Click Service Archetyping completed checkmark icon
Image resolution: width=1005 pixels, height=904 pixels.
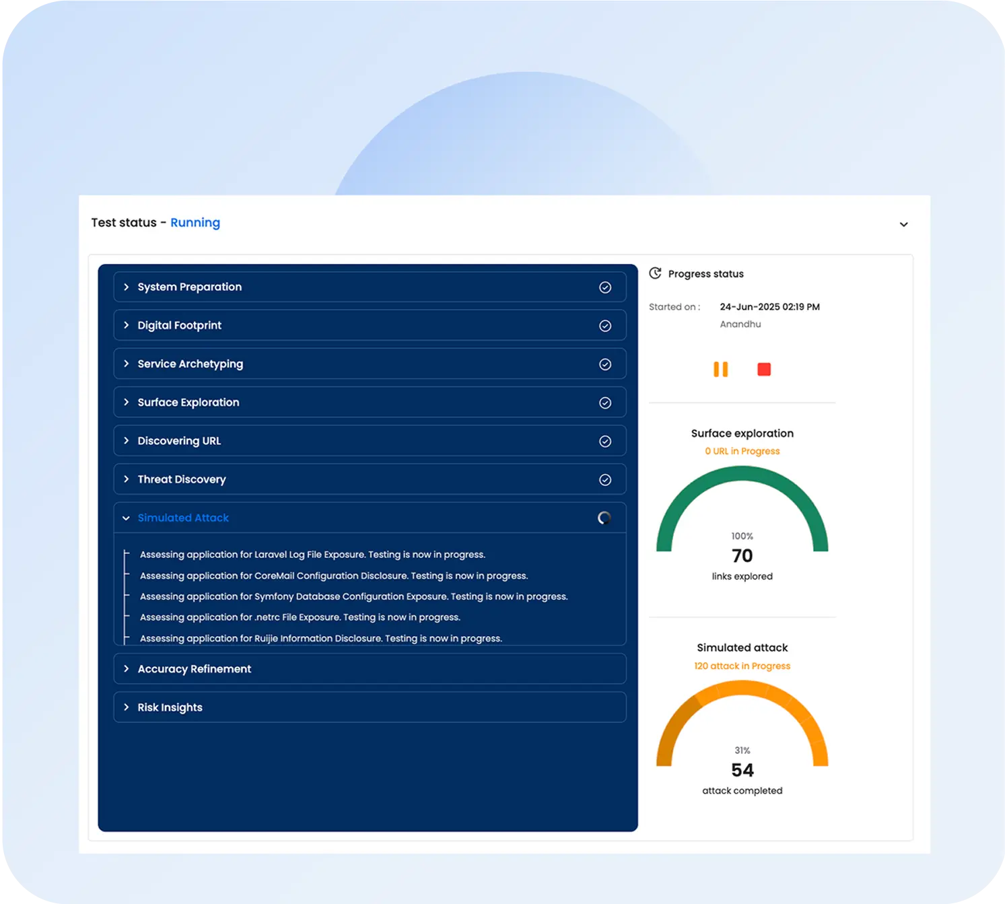coord(605,364)
